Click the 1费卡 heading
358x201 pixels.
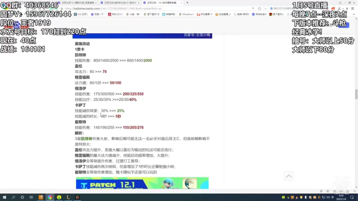tap(80, 49)
